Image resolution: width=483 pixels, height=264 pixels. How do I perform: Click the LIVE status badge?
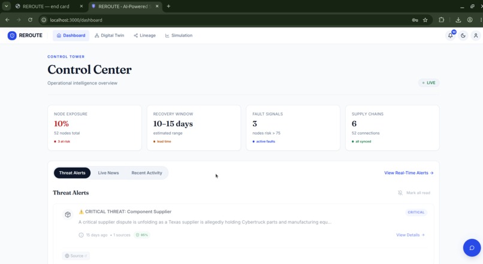point(429,83)
